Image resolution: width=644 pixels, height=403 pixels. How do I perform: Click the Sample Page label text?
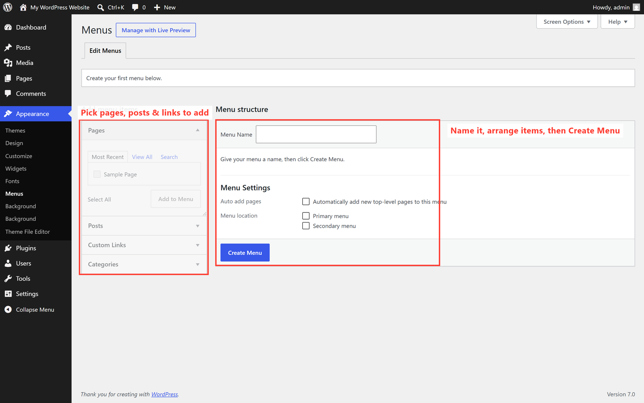[x=120, y=174]
